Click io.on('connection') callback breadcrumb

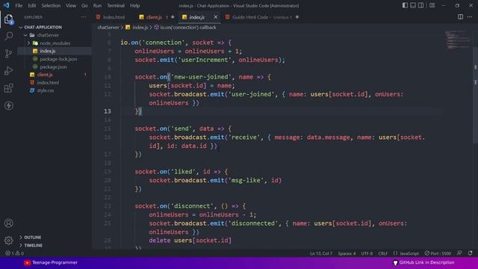click(187, 27)
